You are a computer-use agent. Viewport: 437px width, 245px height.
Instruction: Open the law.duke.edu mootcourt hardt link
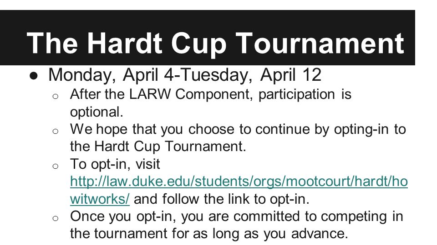point(239,181)
